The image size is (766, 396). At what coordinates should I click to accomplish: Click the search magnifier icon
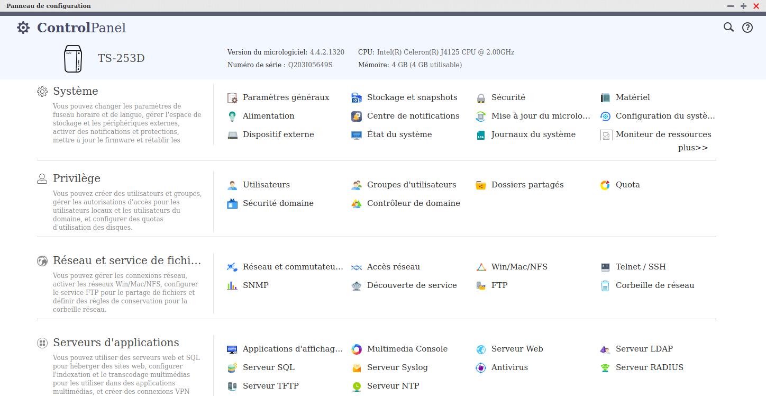click(x=728, y=27)
